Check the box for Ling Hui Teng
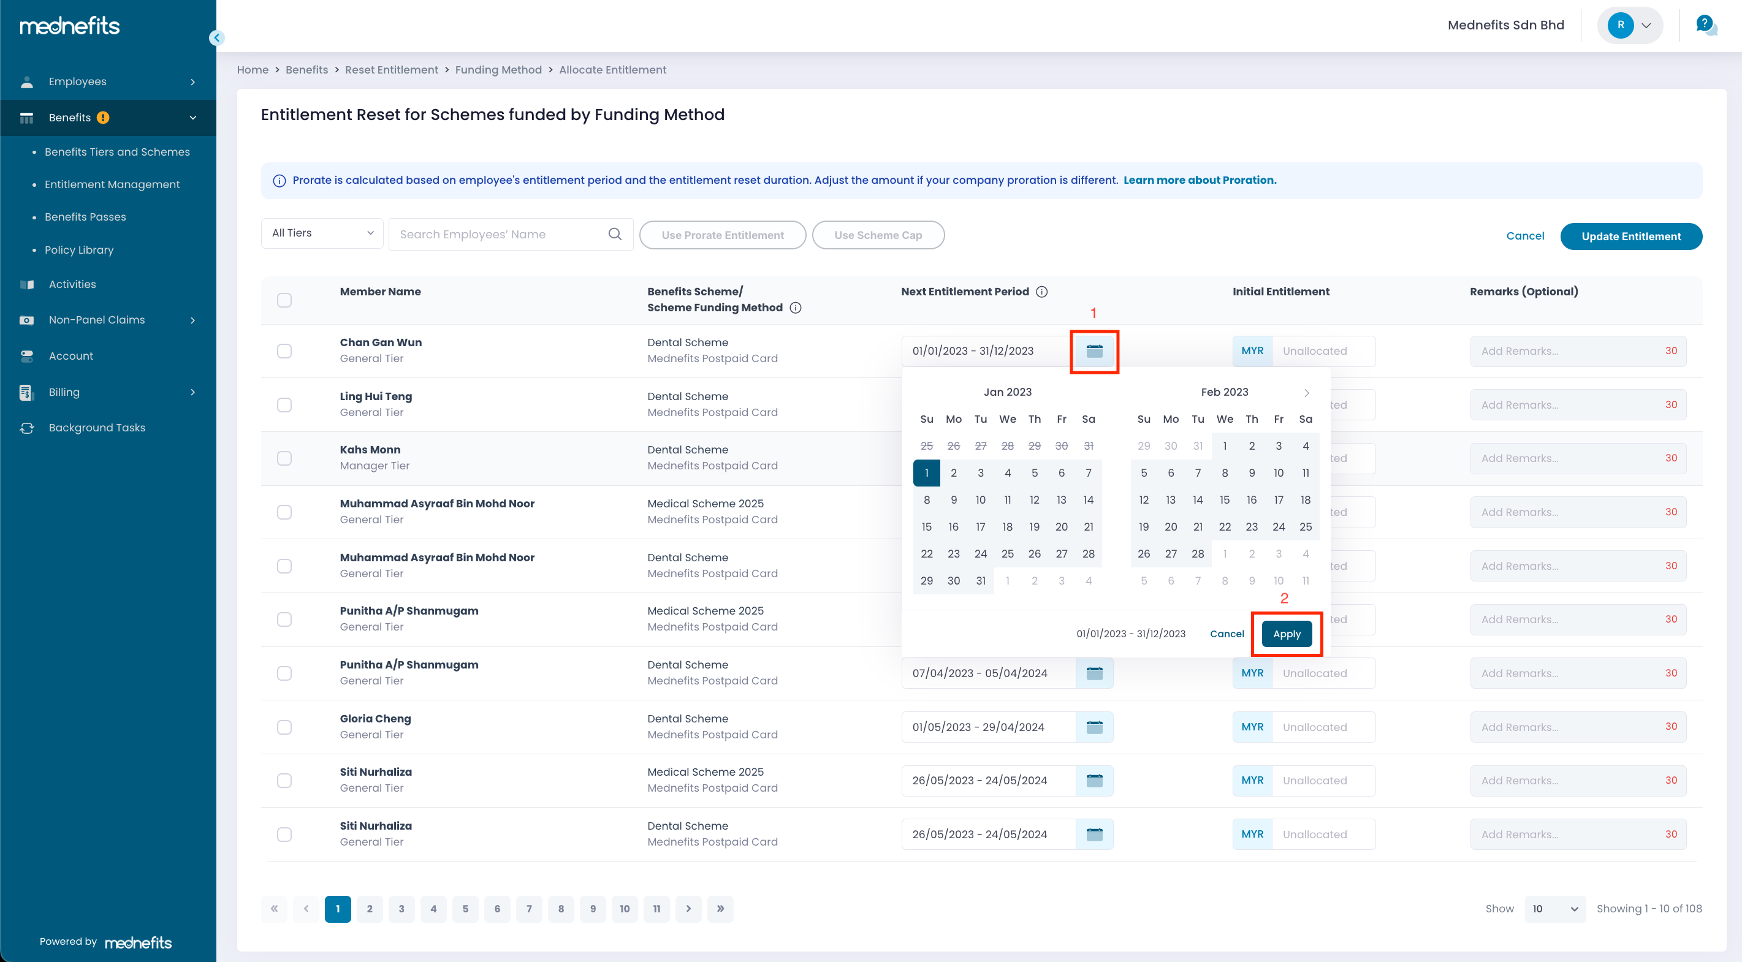Image resolution: width=1742 pixels, height=962 pixels. 284,404
